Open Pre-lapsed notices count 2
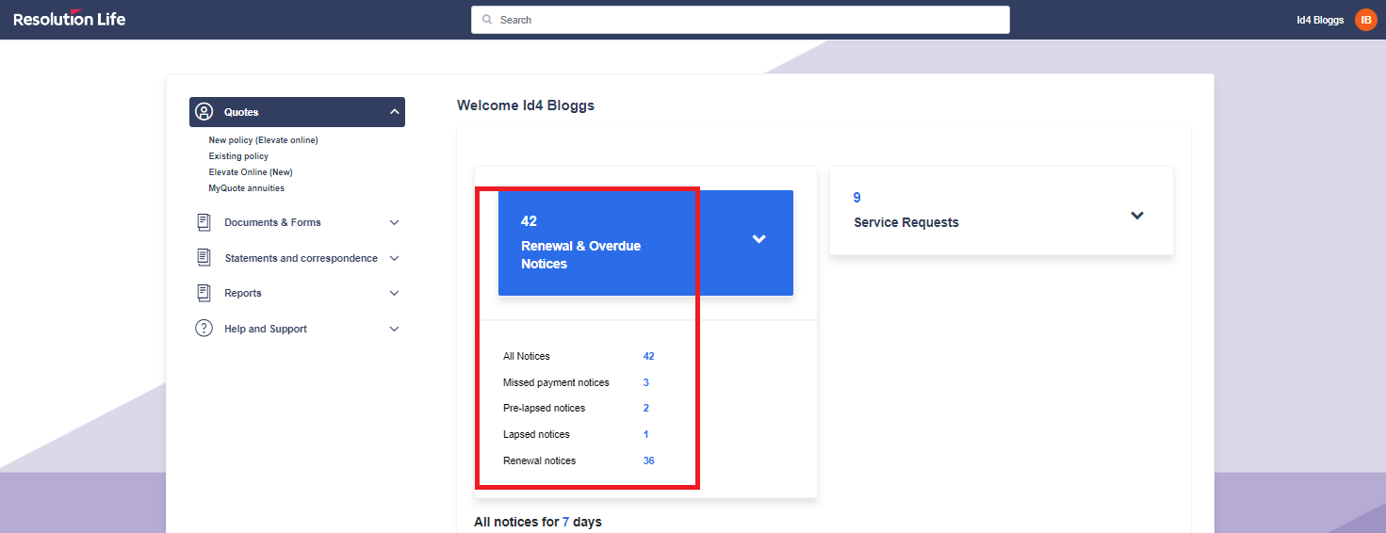 coord(646,409)
